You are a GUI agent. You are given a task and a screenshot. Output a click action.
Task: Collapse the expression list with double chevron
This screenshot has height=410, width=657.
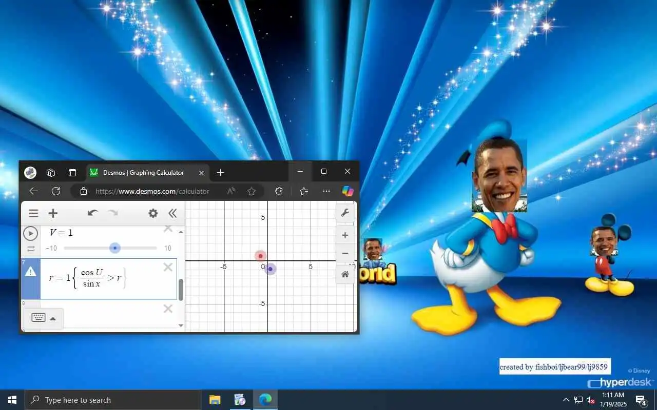pyautogui.click(x=172, y=213)
